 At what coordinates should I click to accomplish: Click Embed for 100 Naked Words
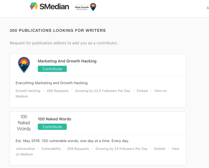(x=160, y=149)
